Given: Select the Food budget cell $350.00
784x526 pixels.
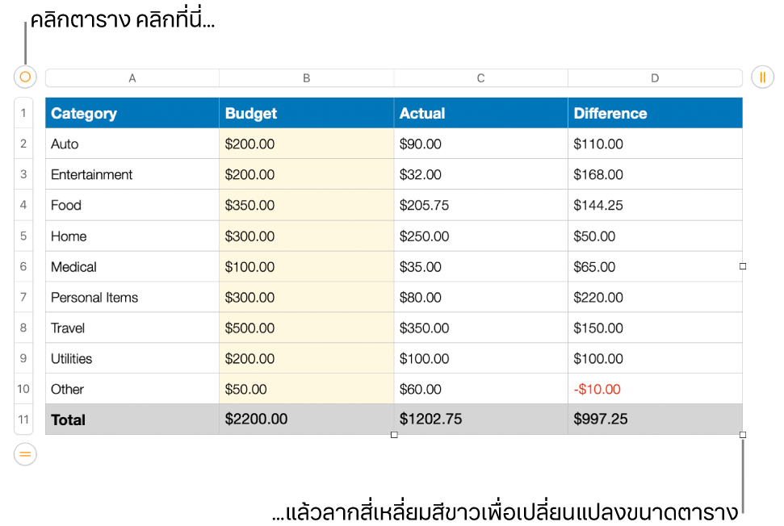Looking at the screenshot, I should [307, 206].
